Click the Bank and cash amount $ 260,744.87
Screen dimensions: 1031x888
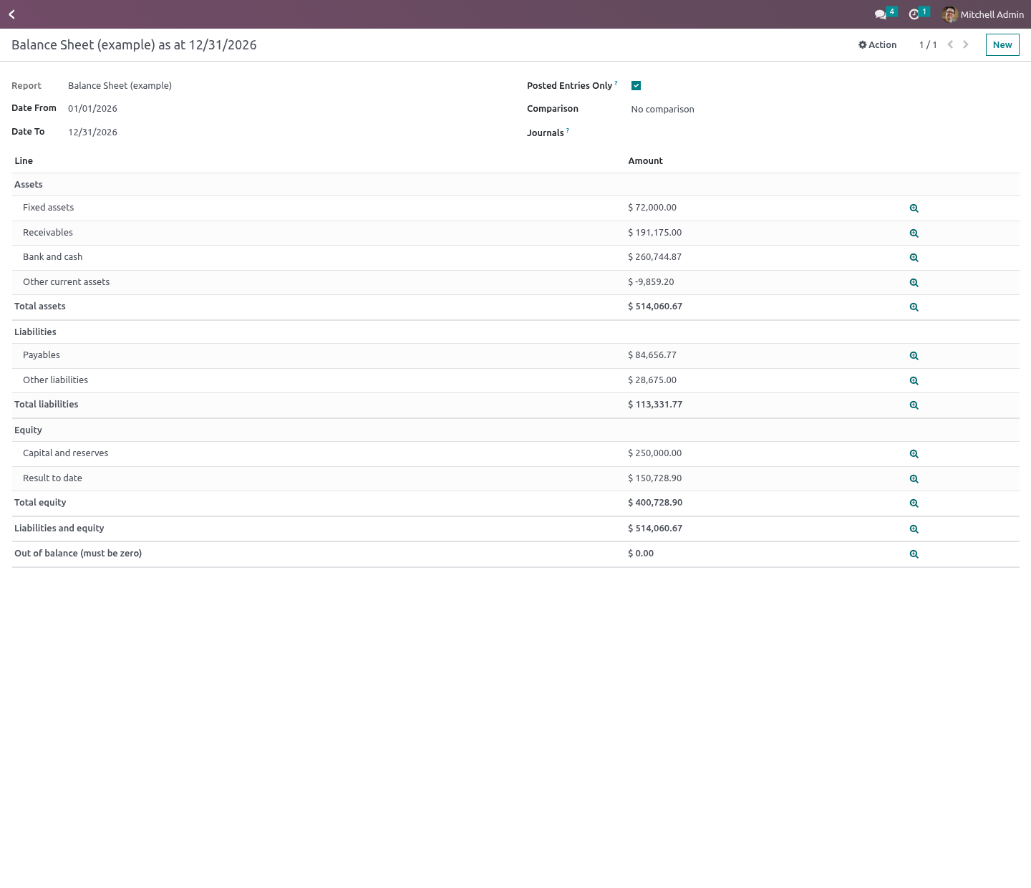pyautogui.click(x=654, y=257)
